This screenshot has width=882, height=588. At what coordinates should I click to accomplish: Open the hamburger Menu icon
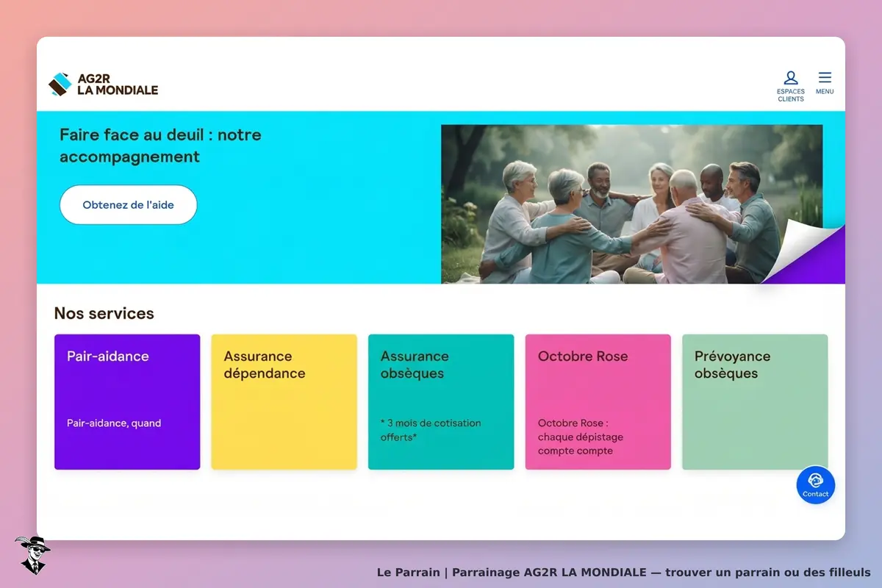point(825,83)
